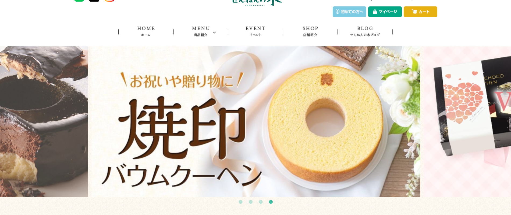Show the Valentine choco box slide on the right
Screen dimensions: 511x215
466,122
